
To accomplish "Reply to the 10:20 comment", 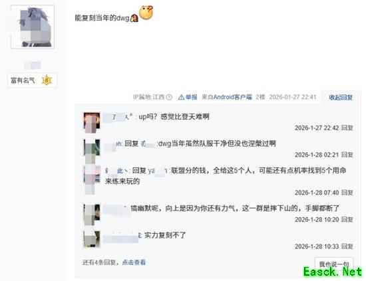I will click(x=347, y=219).
